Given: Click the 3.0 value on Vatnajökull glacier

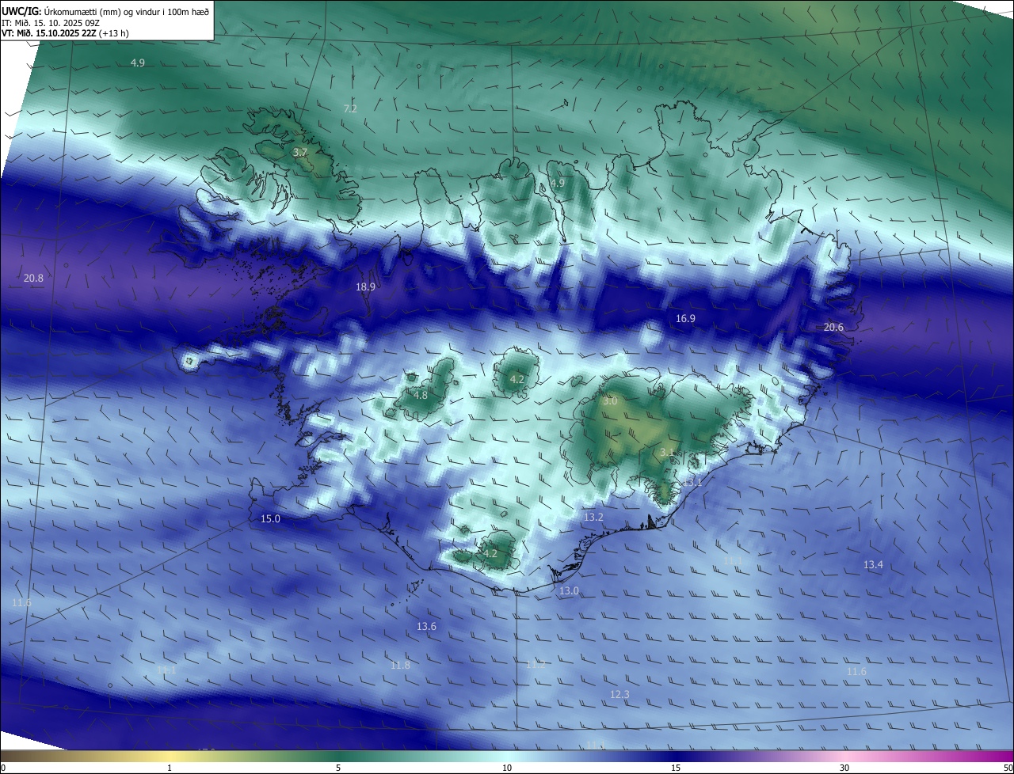Looking at the screenshot, I should coord(610,401).
